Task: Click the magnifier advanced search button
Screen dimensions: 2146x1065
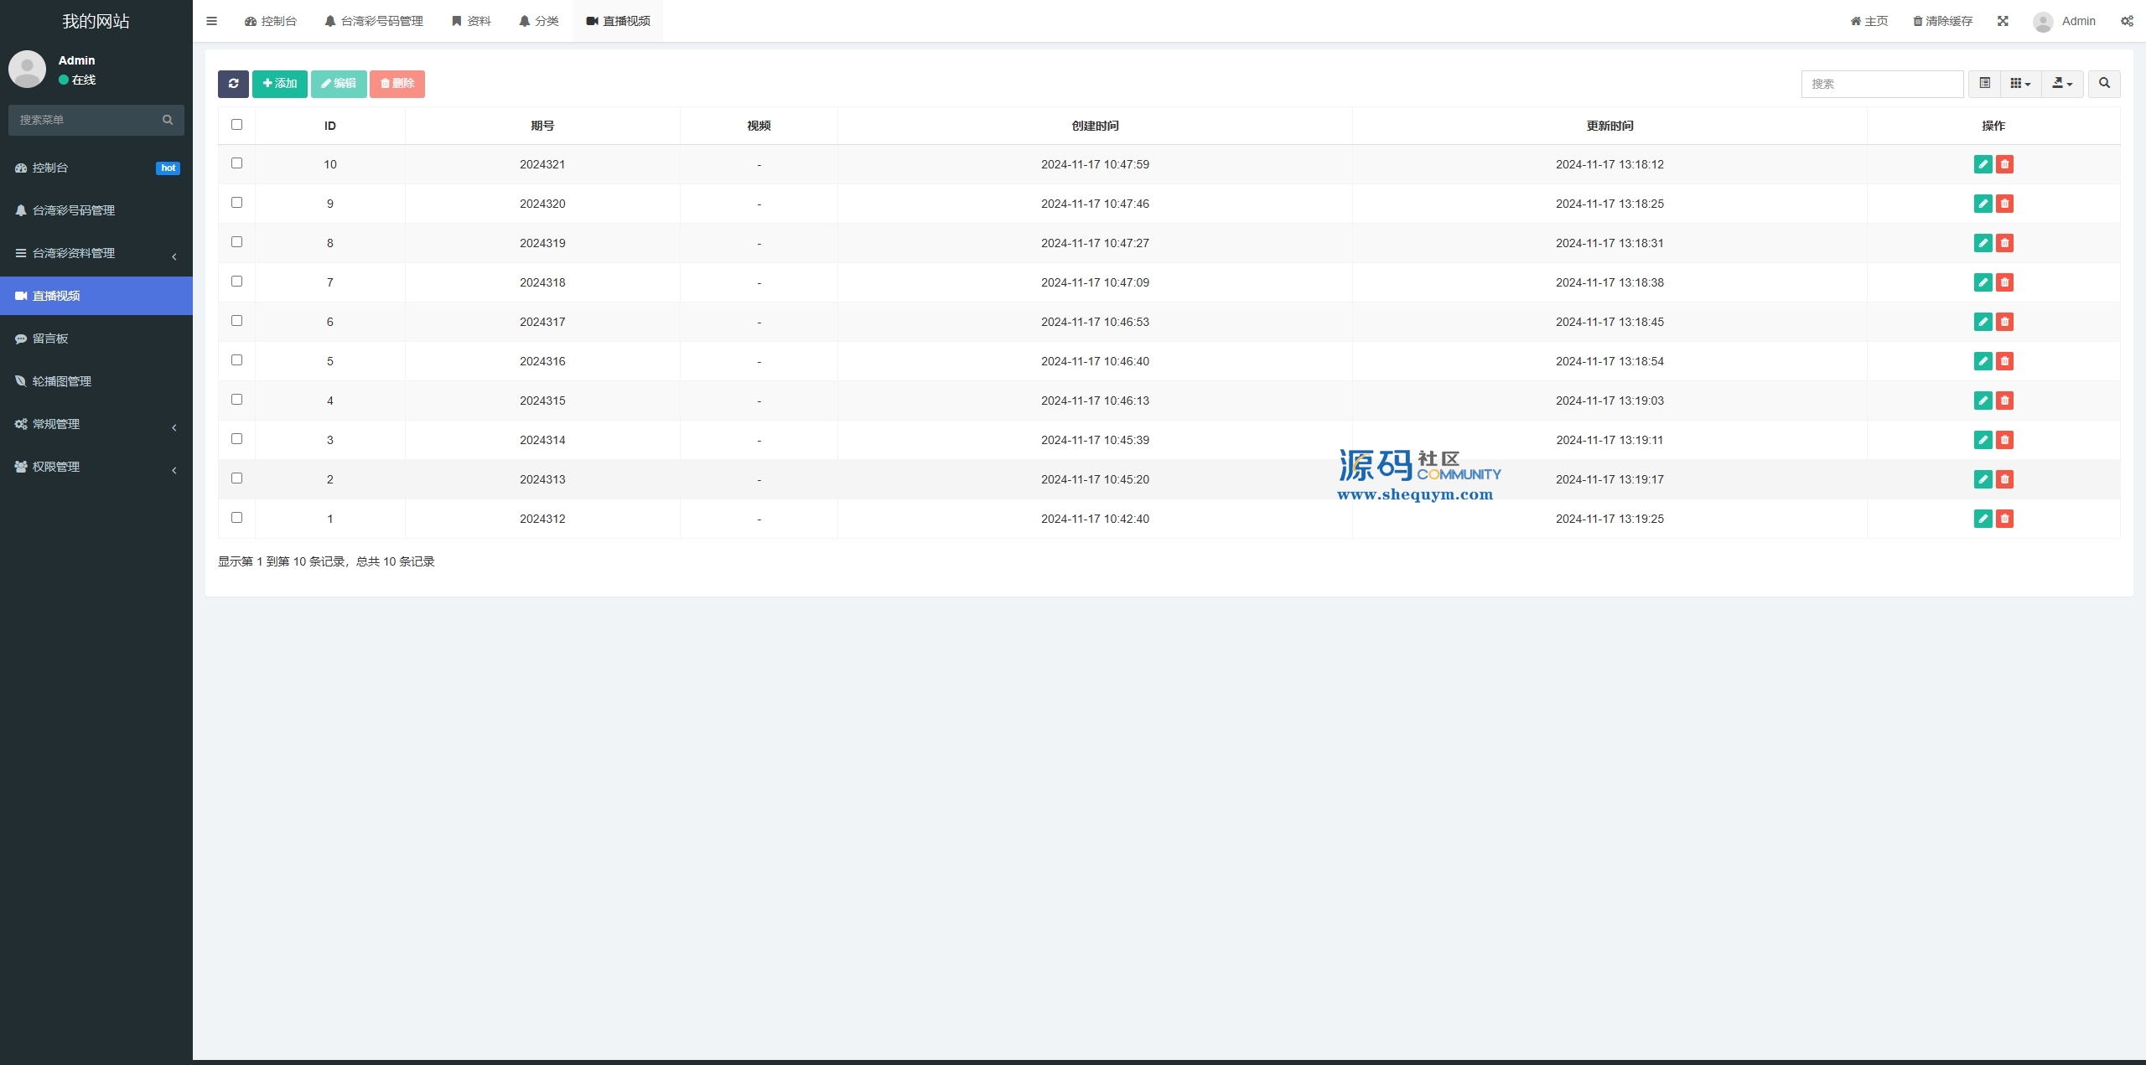Action: pos(2104,84)
